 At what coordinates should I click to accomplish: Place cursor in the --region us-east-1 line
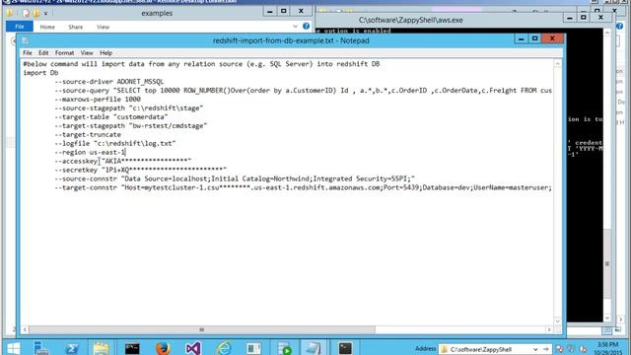click(90, 153)
